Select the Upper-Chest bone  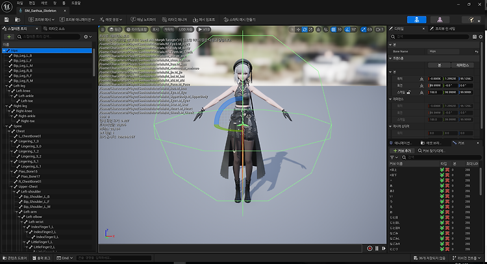tap(28, 187)
